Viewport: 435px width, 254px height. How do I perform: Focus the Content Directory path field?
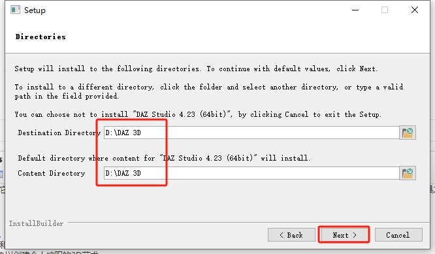pyautogui.click(x=251, y=173)
